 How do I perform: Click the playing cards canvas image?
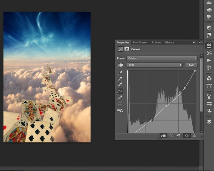click(x=47, y=77)
